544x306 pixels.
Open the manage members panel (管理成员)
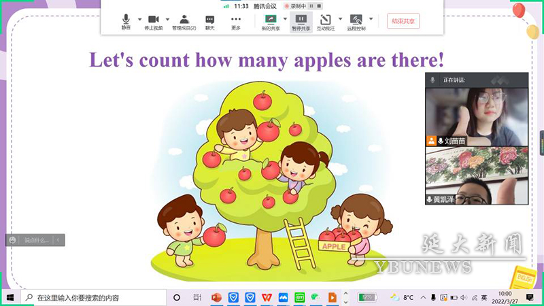[184, 22]
